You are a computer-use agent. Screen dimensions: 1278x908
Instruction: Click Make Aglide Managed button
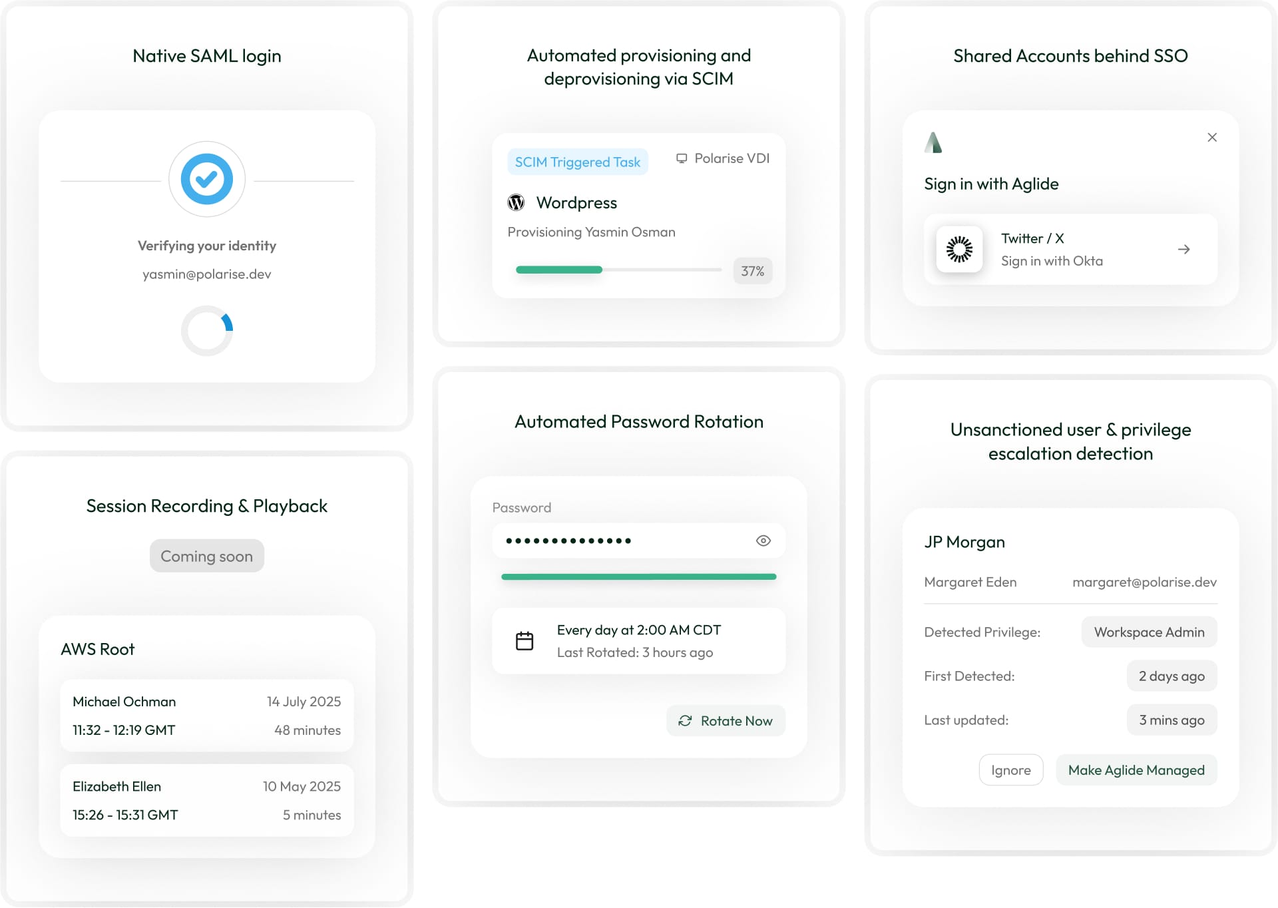coord(1136,770)
